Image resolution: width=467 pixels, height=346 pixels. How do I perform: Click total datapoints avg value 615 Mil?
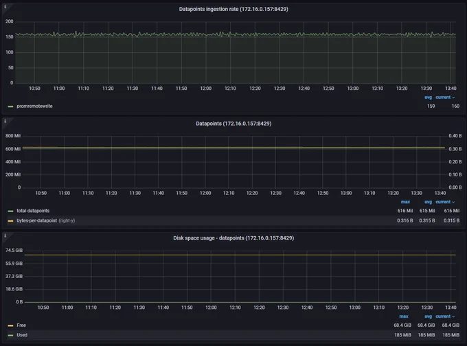pyautogui.click(x=427, y=211)
